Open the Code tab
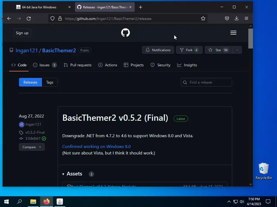Viewport: 277px width, 207px height. pyautogui.click(x=19, y=65)
